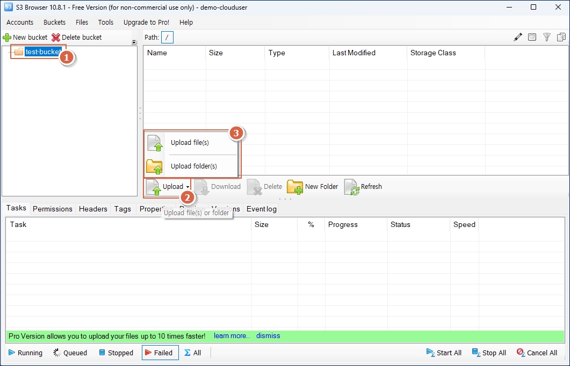Click the green plus New bucket icon

(7, 38)
